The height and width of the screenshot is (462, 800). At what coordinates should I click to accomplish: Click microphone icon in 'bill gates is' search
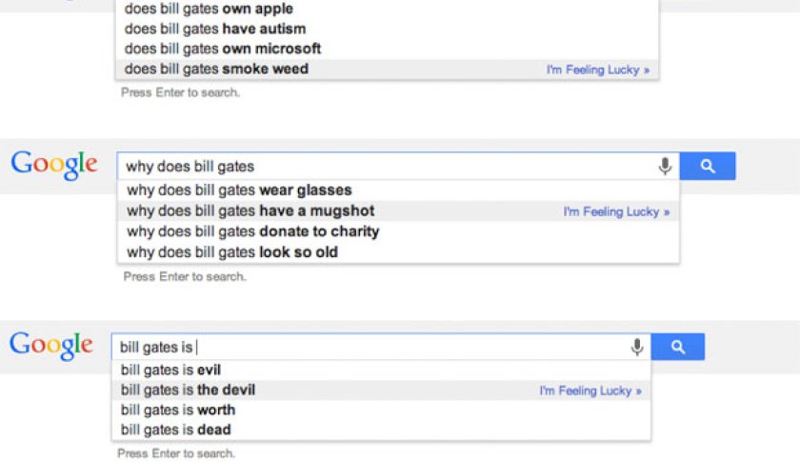(637, 348)
